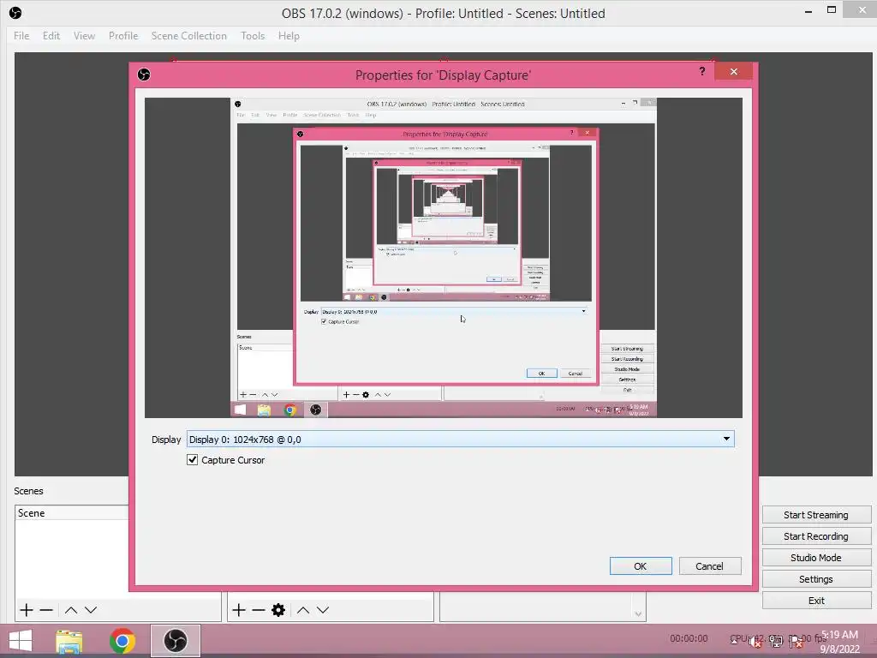This screenshot has height=658, width=877.
Task: Open the Display selection dropdown
Action: 460,440
